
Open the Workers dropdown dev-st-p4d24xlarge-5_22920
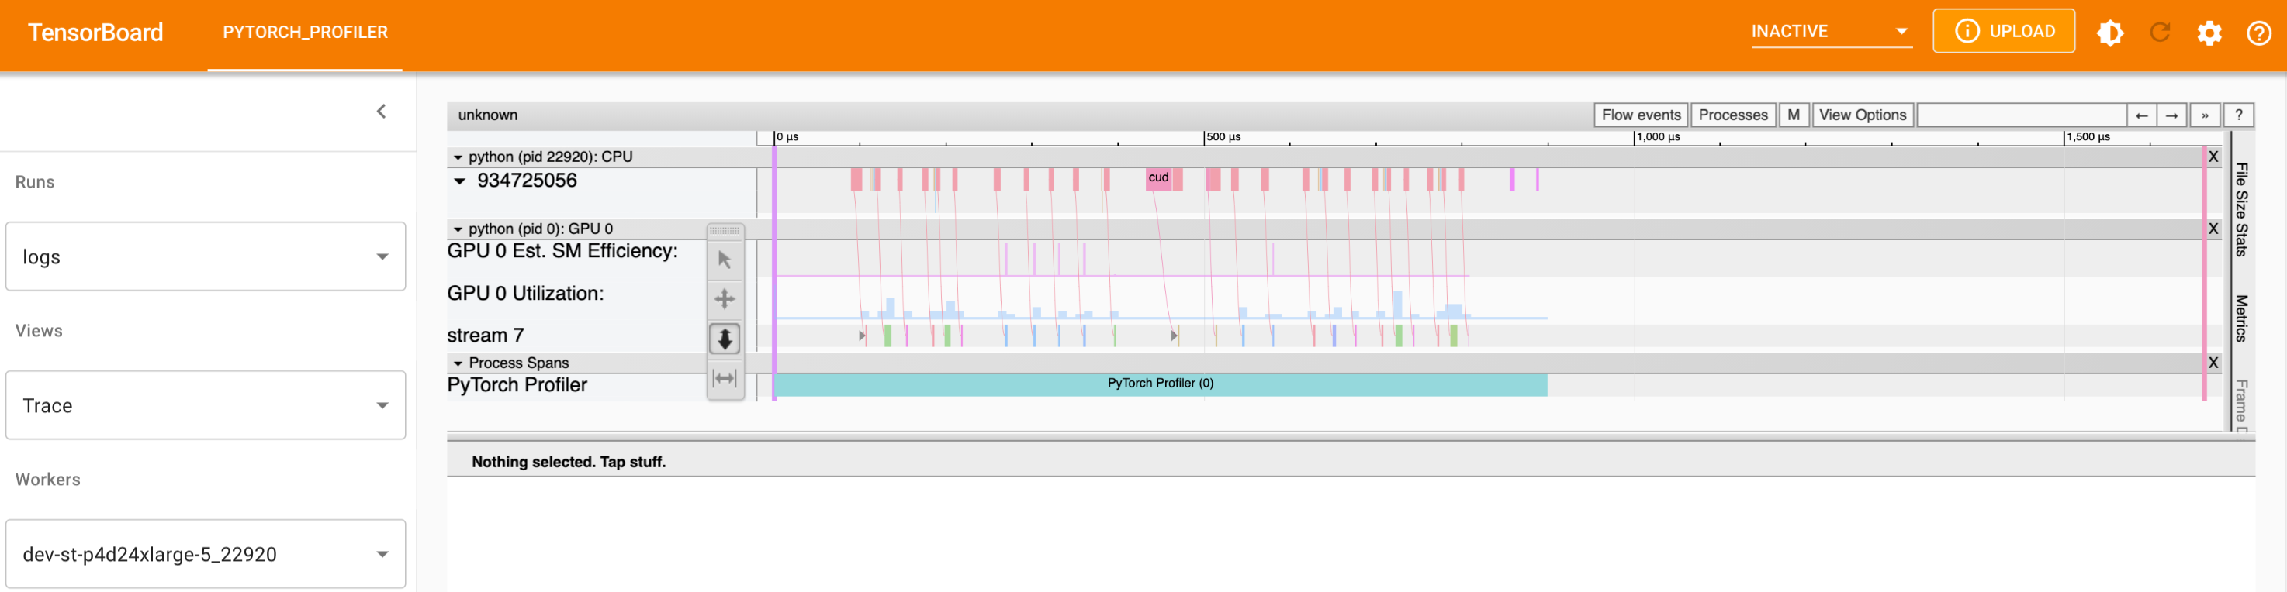[x=206, y=554]
